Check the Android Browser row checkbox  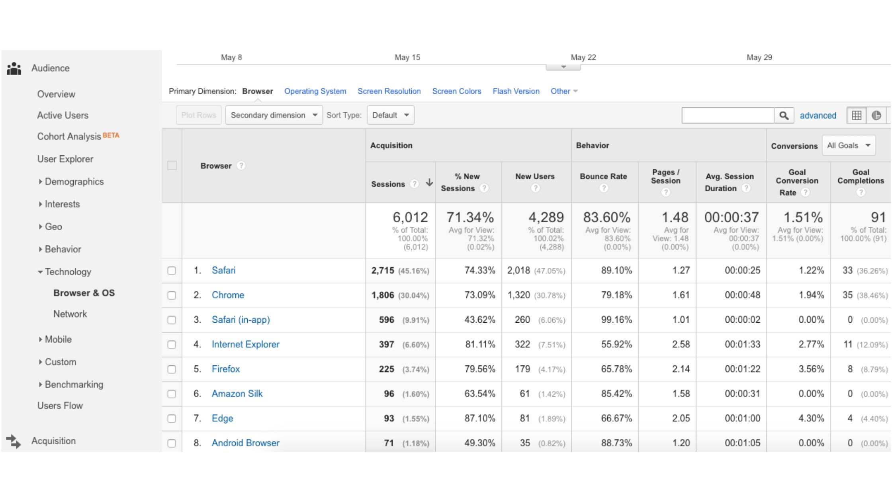click(x=172, y=443)
